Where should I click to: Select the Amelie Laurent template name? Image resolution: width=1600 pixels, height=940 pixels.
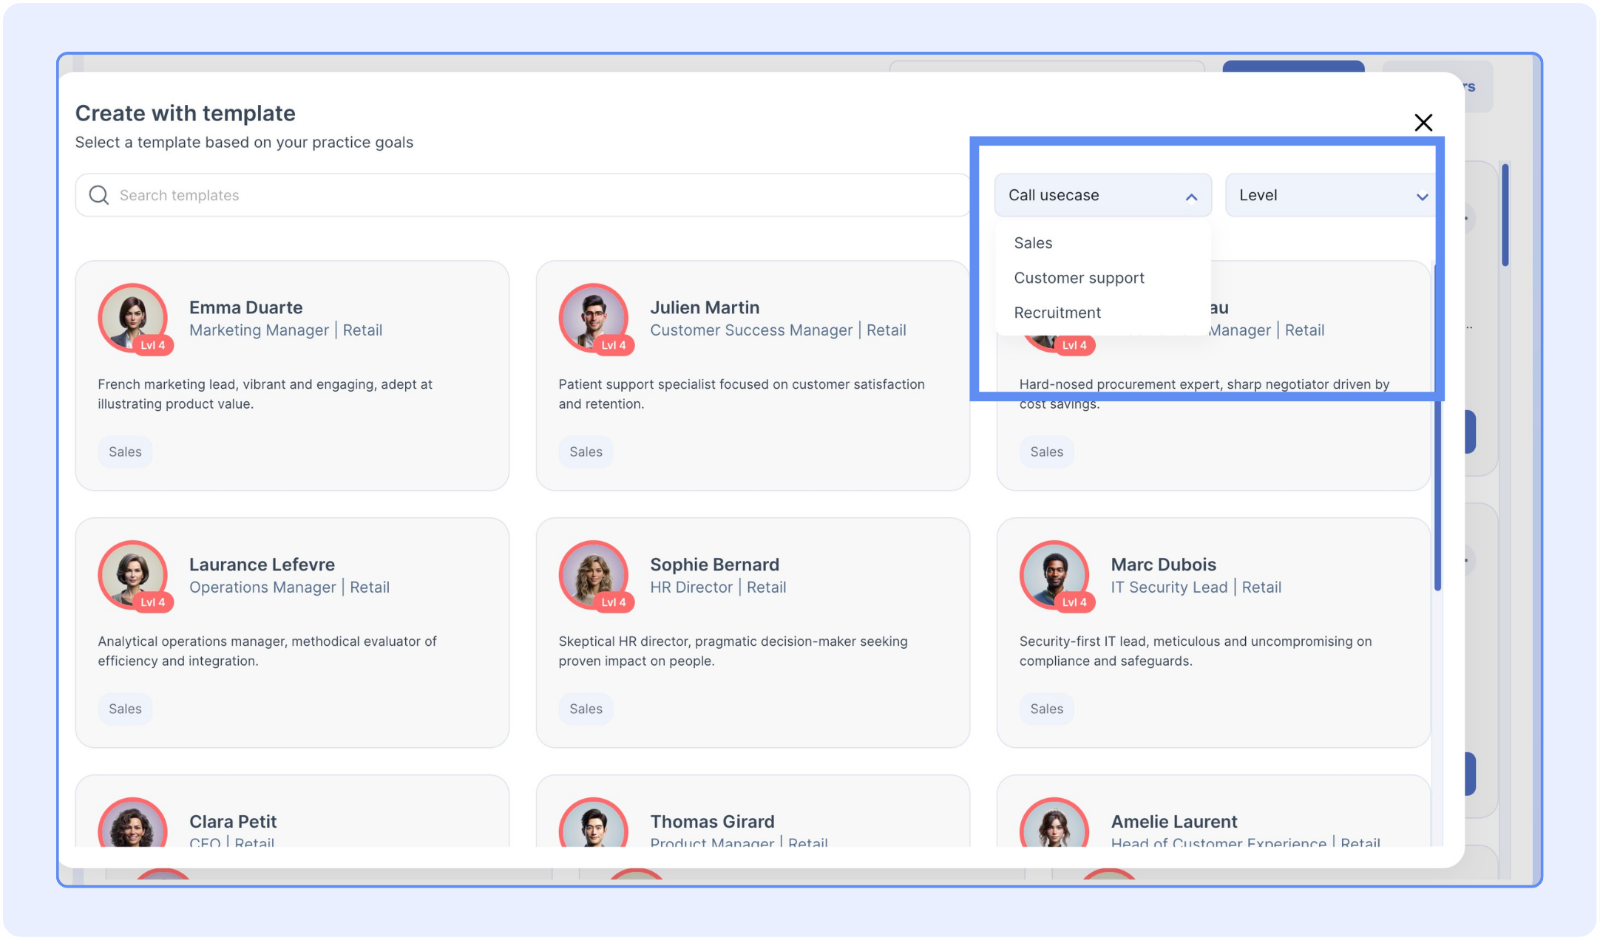(x=1173, y=821)
